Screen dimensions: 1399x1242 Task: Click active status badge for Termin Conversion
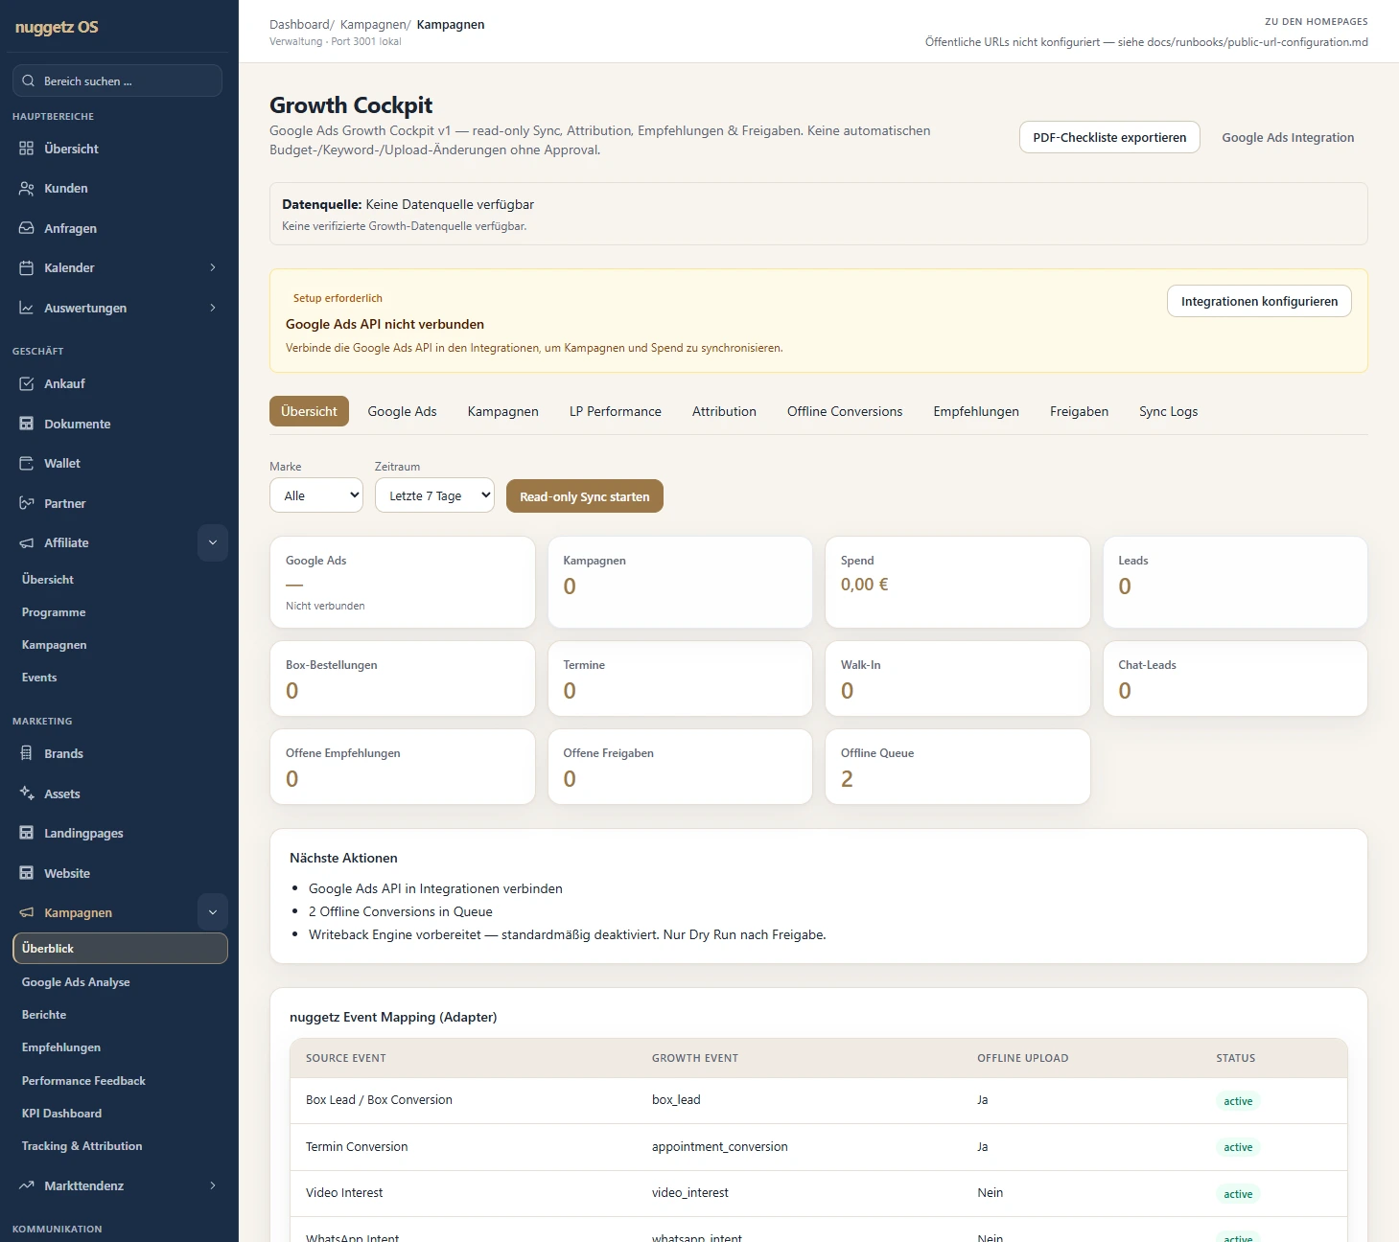tap(1238, 1147)
